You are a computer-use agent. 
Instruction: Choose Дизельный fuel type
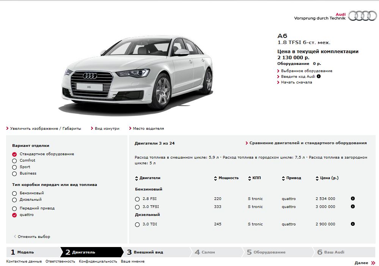[14, 200]
